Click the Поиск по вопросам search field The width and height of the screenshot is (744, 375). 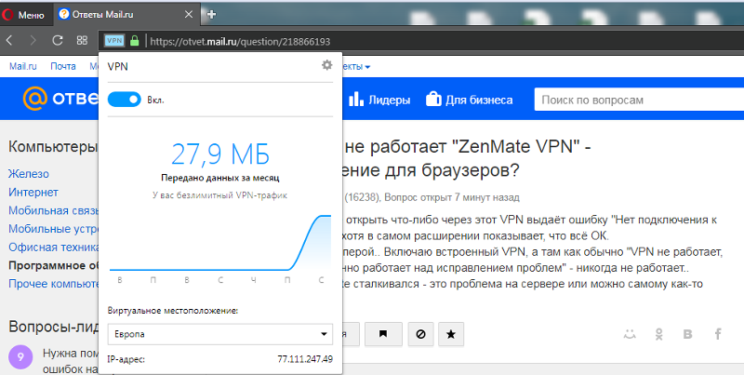(639, 100)
